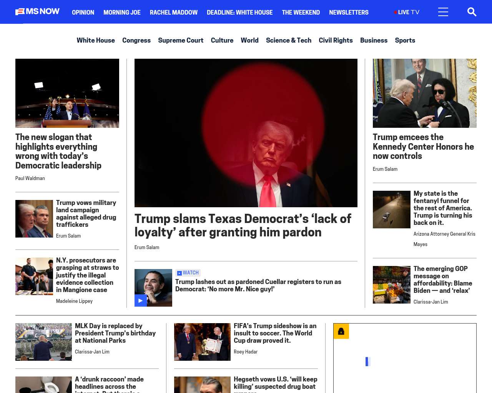
Task: Open the Business topic tab
Action: coord(374,40)
